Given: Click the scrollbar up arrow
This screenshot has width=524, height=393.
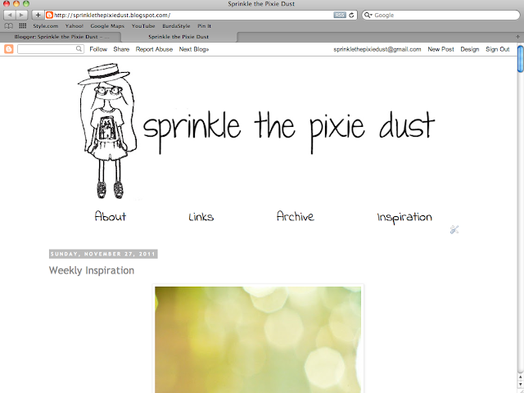Looking at the screenshot, I should click(x=521, y=377).
